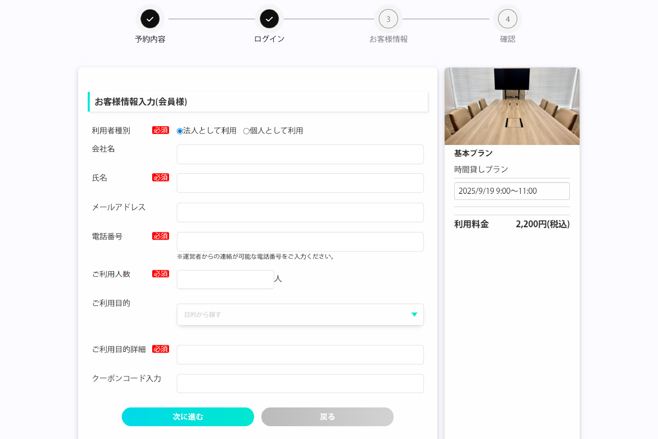This screenshot has width=658, height=439.
Task: Click the お客様情報 step label
Action: tap(388, 39)
